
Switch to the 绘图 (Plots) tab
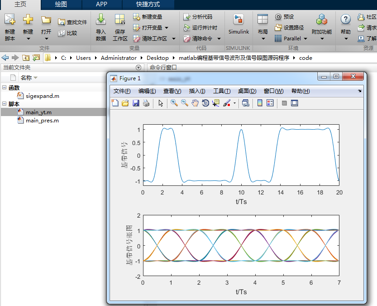(61, 5)
